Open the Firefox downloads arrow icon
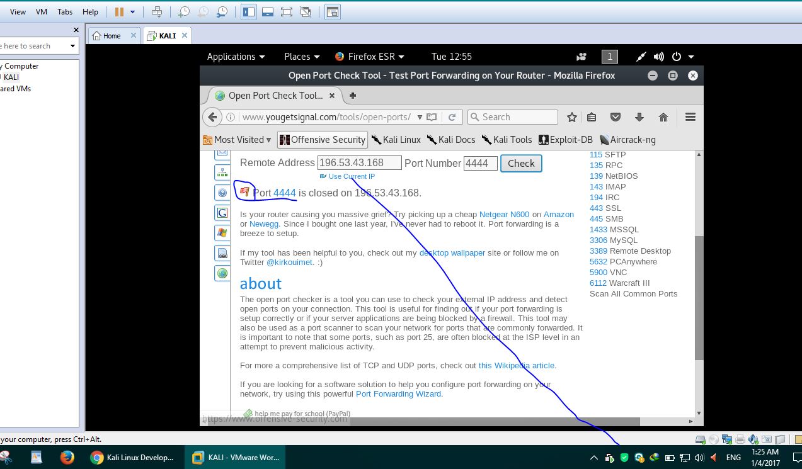Screen dimensions: 802x469 tap(639, 117)
